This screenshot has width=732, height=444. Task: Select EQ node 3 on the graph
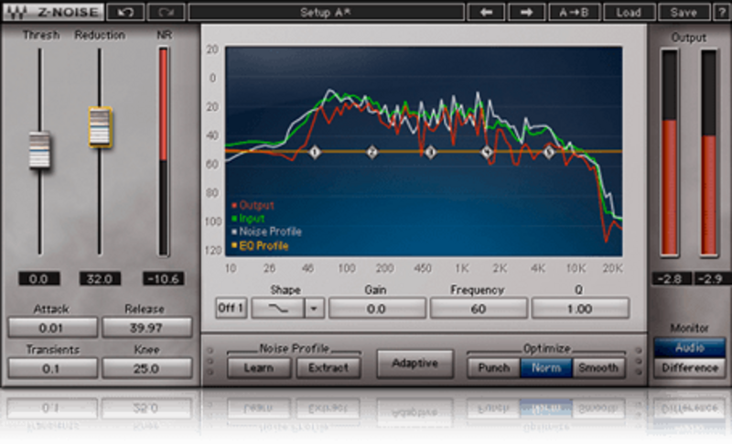coord(430,152)
